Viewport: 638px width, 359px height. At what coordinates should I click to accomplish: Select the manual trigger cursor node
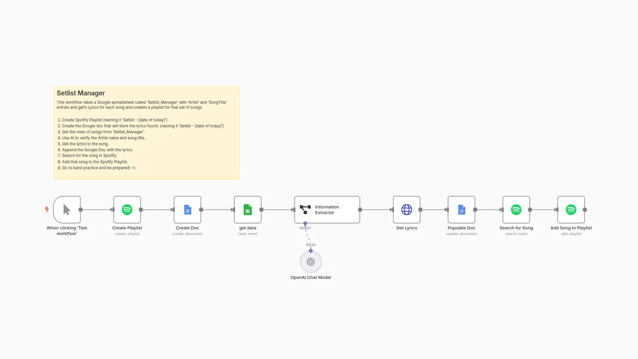coord(67,209)
